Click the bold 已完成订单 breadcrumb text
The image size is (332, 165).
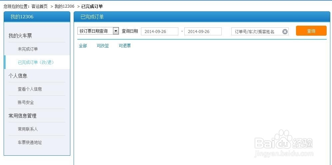[92, 6]
